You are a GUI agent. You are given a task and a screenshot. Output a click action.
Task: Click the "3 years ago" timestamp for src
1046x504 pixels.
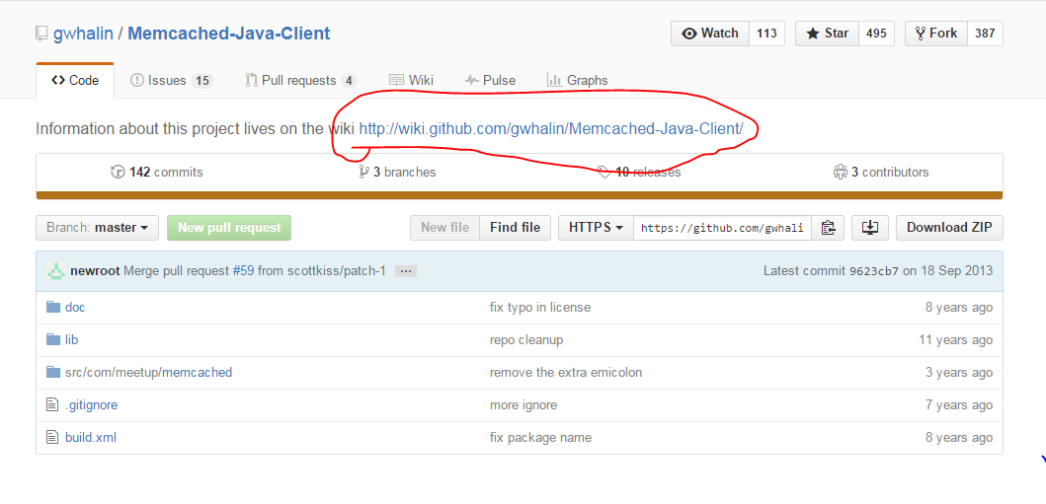click(x=959, y=372)
